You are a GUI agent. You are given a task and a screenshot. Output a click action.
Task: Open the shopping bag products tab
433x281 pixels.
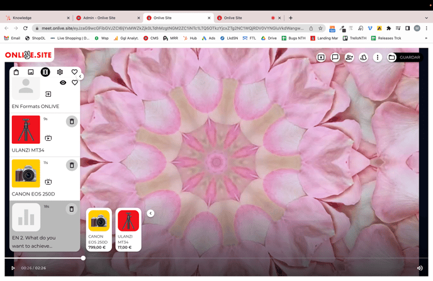[16, 72]
